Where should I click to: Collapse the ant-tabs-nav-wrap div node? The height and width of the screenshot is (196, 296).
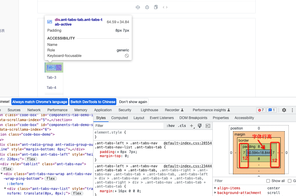[2, 174]
